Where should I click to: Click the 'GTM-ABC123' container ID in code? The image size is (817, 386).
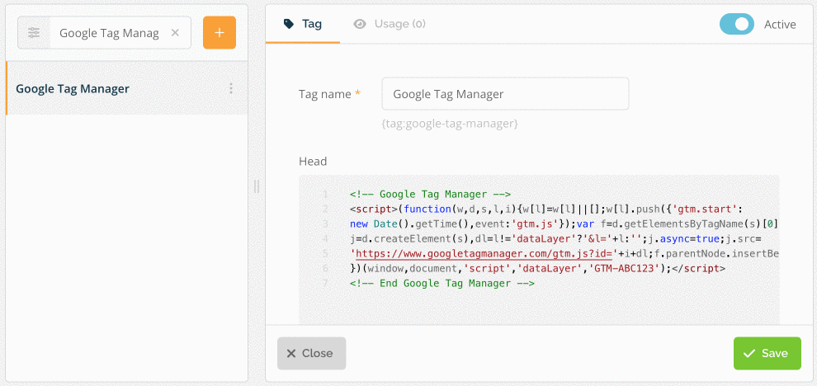pyautogui.click(x=626, y=269)
